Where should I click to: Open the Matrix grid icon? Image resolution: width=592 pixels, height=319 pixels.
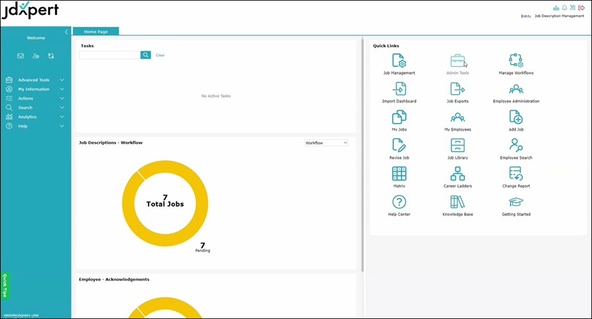[x=399, y=174]
